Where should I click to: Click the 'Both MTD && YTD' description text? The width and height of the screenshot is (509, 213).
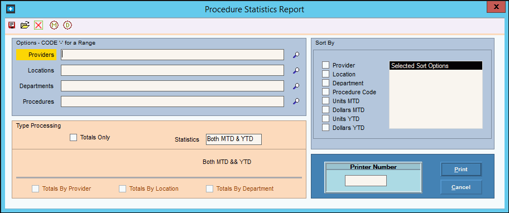pyautogui.click(x=227, y=162)
